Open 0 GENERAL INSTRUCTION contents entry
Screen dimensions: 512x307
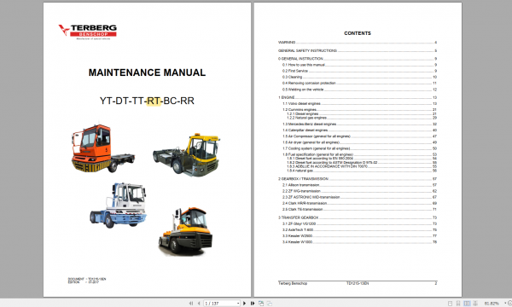[358, 59]
